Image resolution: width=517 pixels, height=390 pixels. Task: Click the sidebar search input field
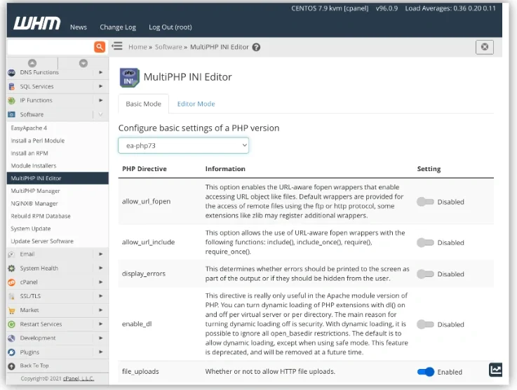[x=51, y=47]
